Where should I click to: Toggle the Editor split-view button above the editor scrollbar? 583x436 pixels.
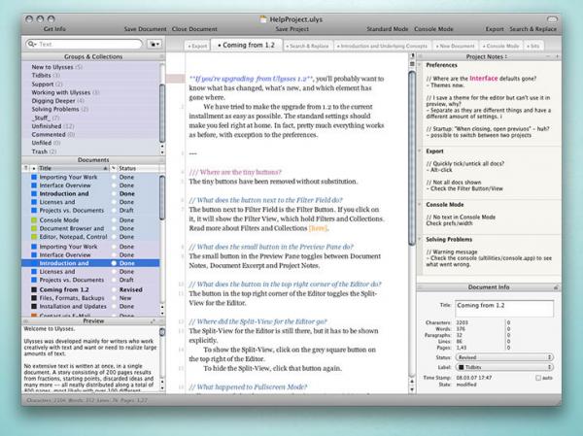(412, 64)
